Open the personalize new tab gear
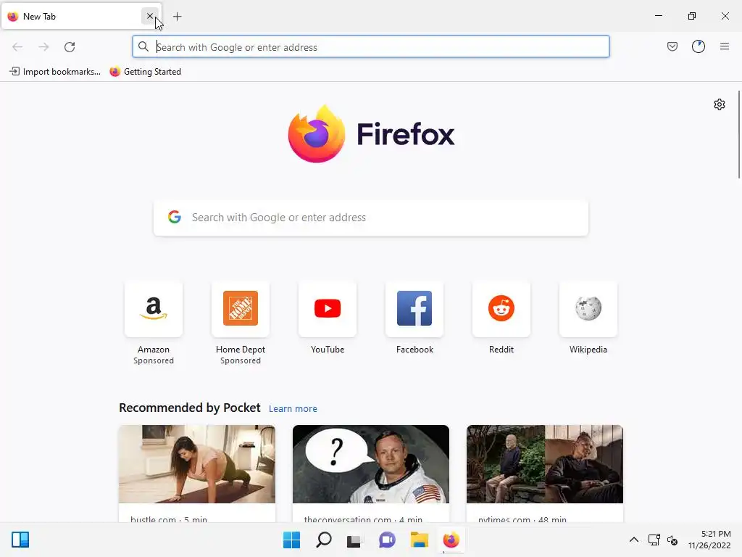This screenshot has width=742, height=557. coord(720,104)
